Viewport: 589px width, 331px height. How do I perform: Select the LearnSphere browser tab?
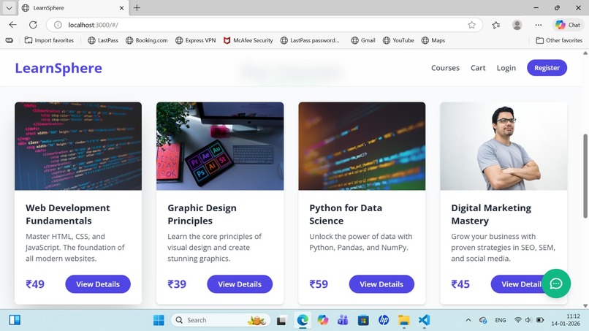click(x=73, y=8)
